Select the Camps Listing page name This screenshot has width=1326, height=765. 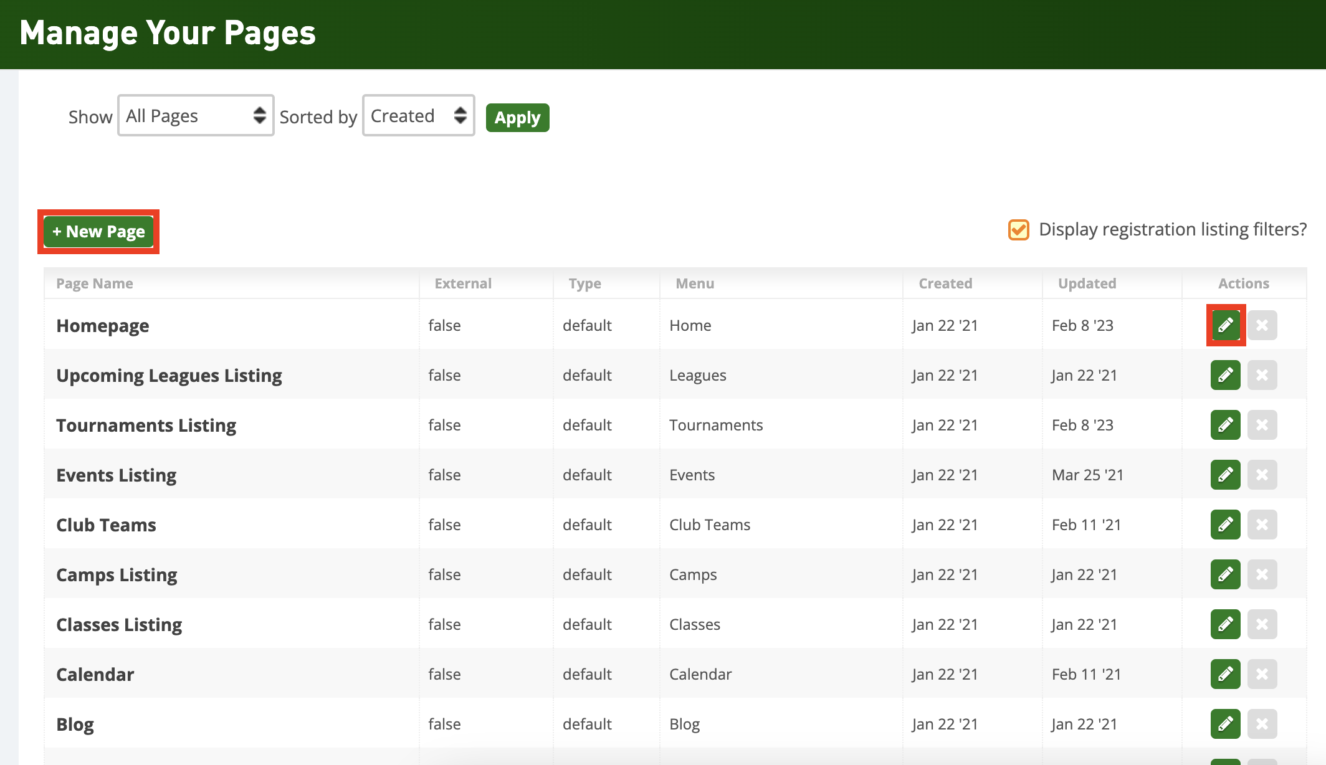point(117,575)
